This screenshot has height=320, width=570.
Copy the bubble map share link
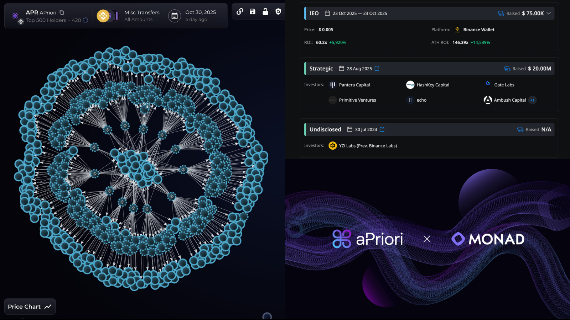click(240, 11)
